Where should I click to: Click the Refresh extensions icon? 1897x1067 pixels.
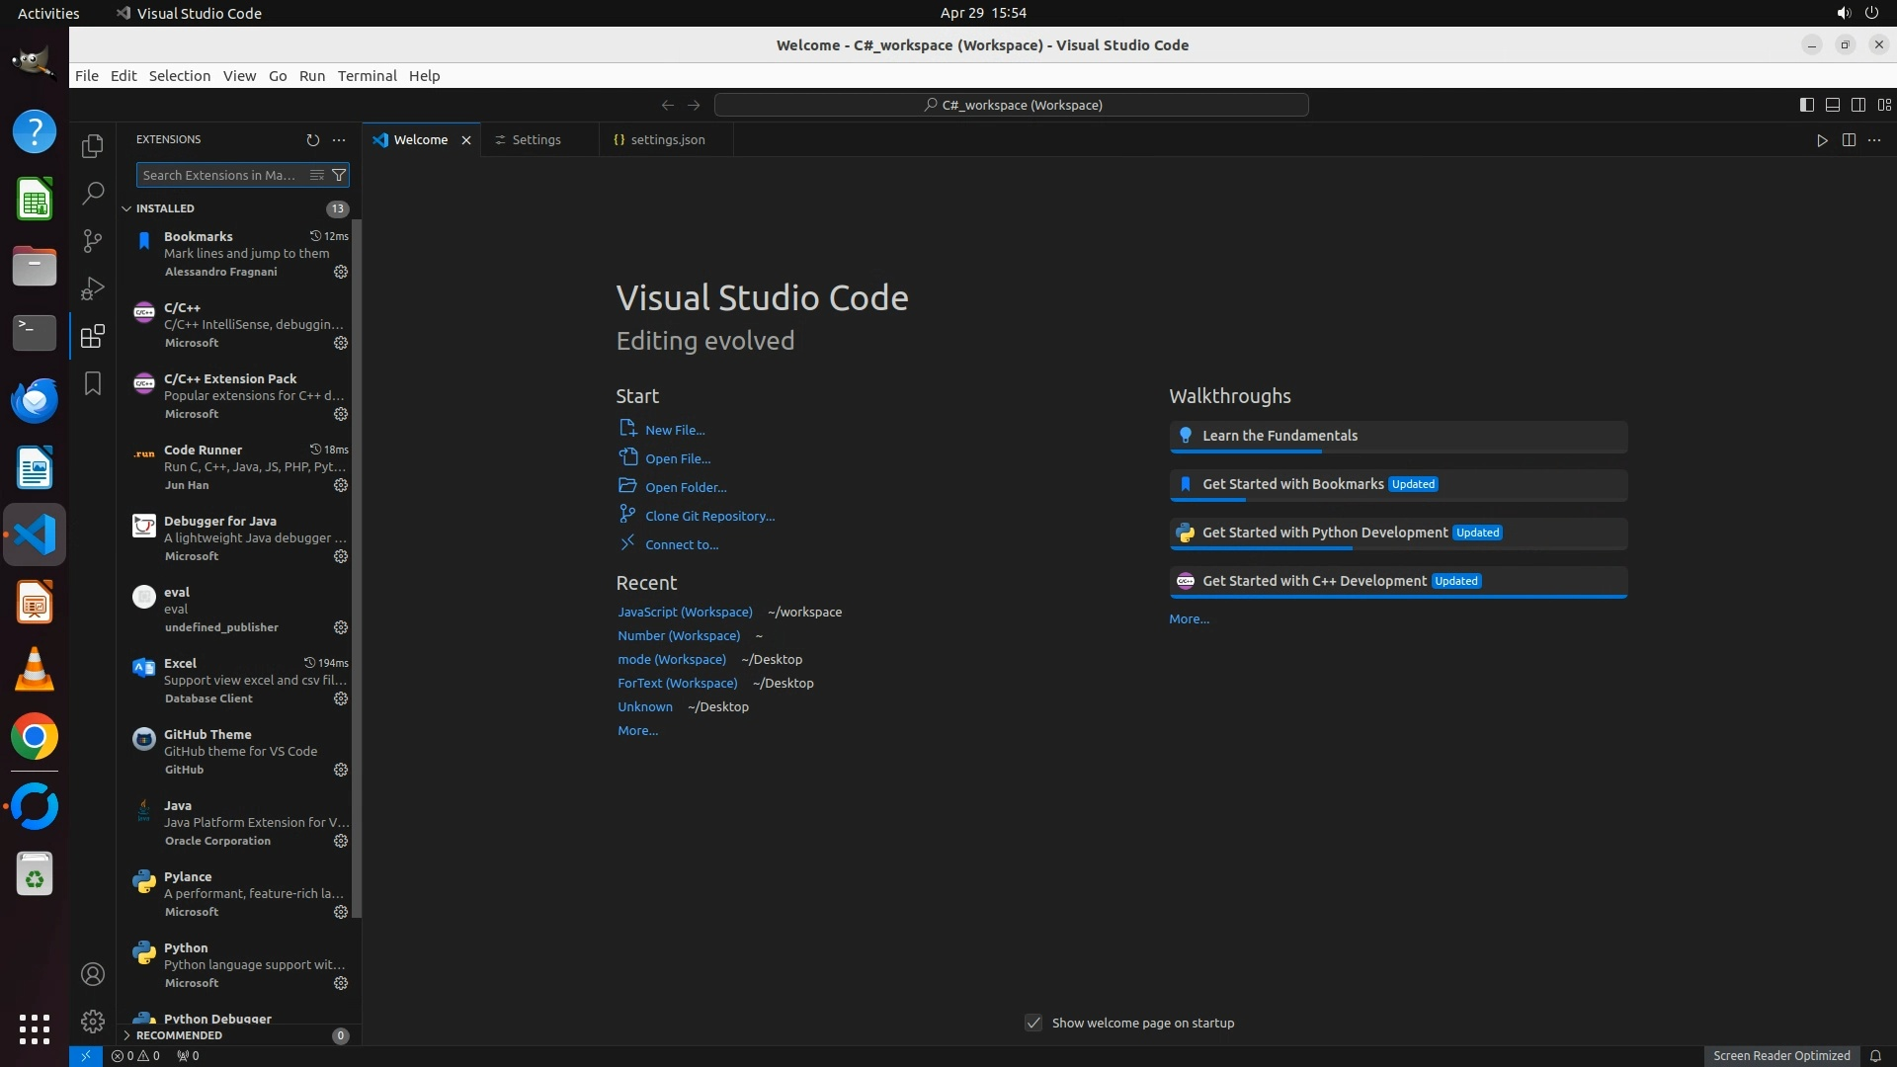tap(313, 140)
